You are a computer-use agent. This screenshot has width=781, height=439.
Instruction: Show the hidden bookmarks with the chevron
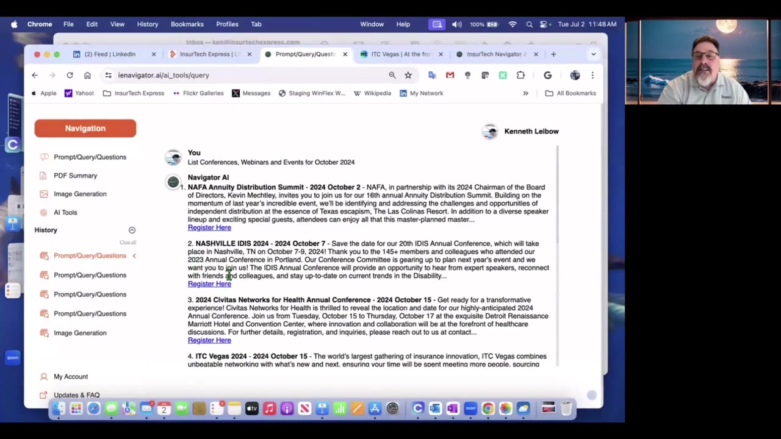coord(525,93)
